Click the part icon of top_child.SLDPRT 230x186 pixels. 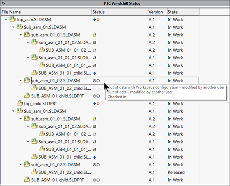(x=20, y=103)
